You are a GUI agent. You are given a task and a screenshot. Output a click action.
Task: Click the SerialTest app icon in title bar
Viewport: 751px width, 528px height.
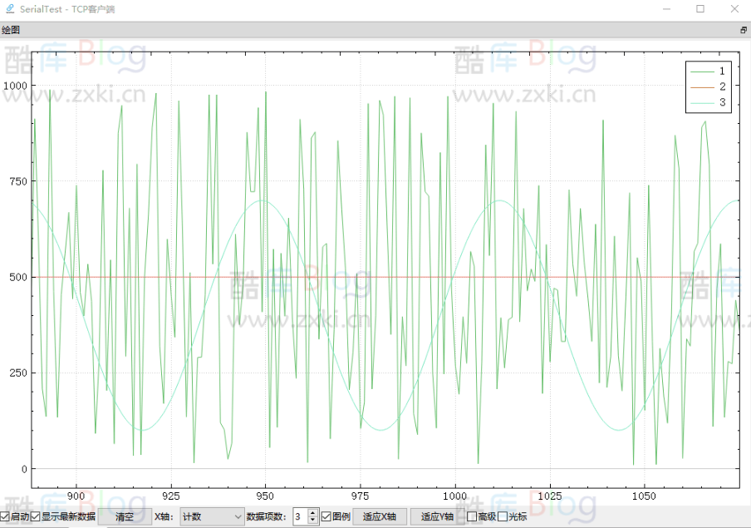tap(8, 9)
